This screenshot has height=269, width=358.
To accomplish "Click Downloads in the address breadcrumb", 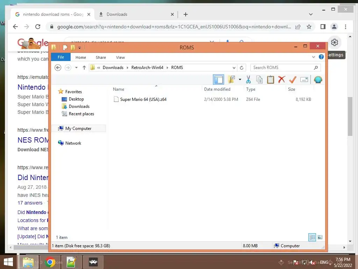I will point(113,68).
